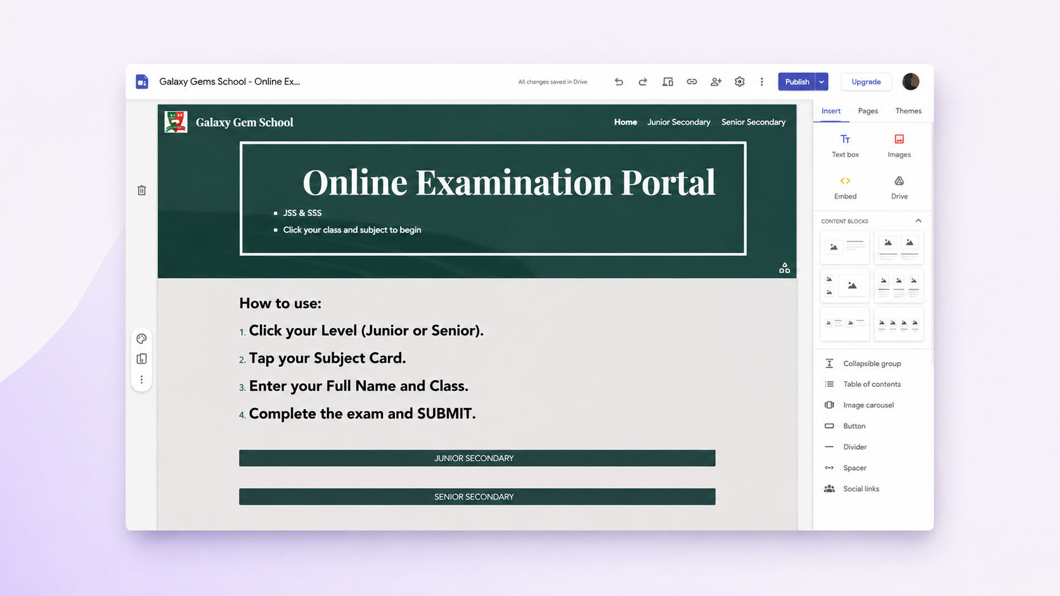Click the 'JSS & SSS' bullet text
The image size is (1060, 596).
302,213
